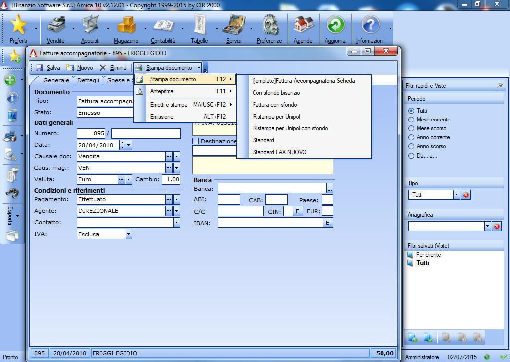510x362 pixels.
Task: Select the Da... a... radio button
Action: (411, 156)
